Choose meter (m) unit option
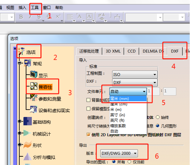The image size is (190, 165). (x=128, y=109)
